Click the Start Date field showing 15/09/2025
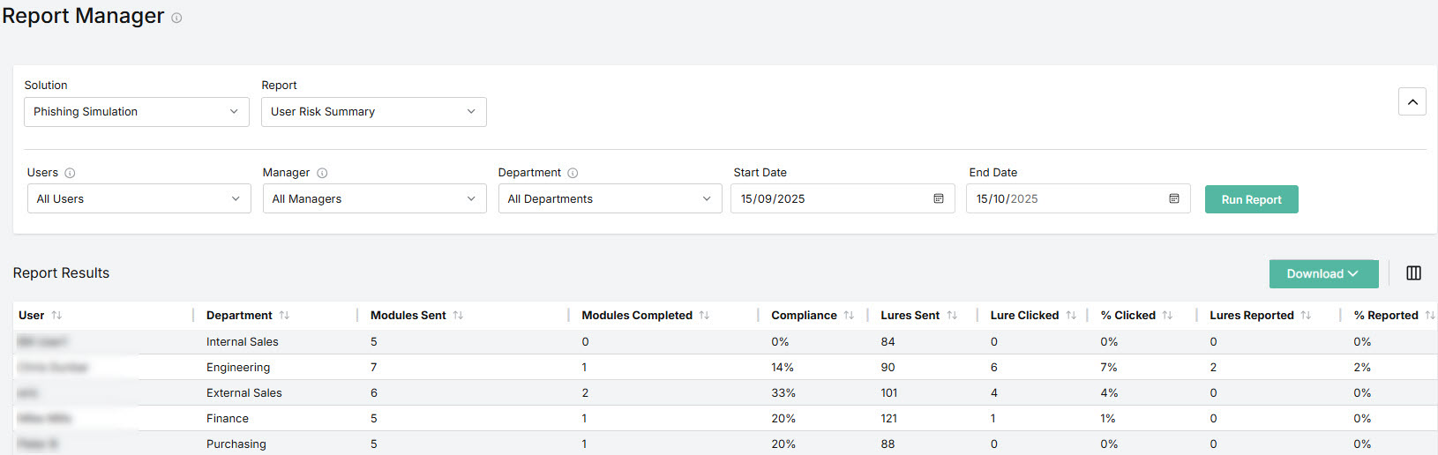This screenshot has height=455, width=1438. (843, 198)
